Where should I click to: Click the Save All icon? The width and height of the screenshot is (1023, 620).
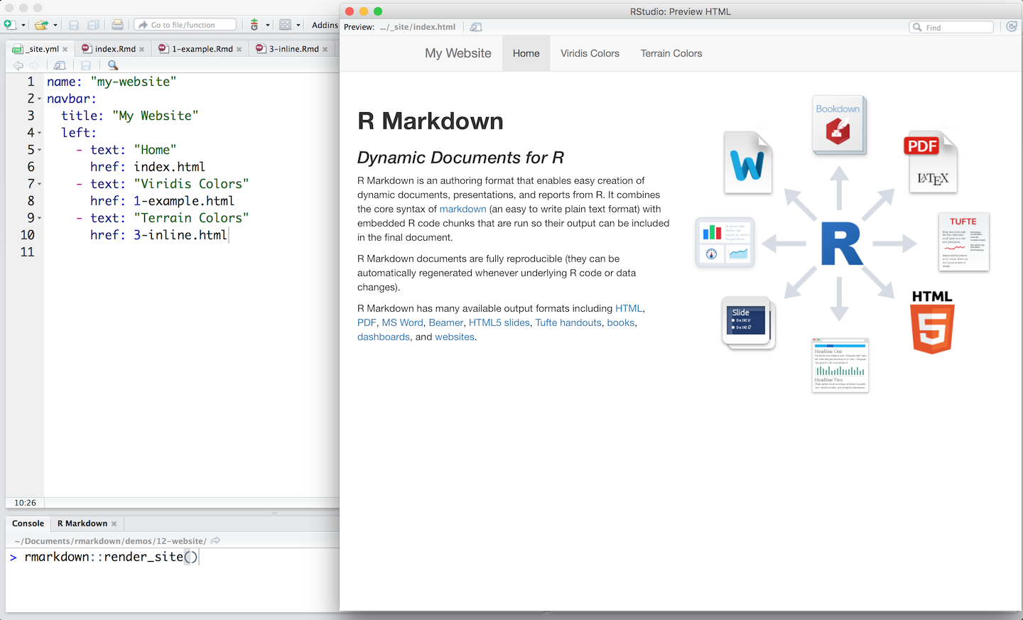[93, 25]
